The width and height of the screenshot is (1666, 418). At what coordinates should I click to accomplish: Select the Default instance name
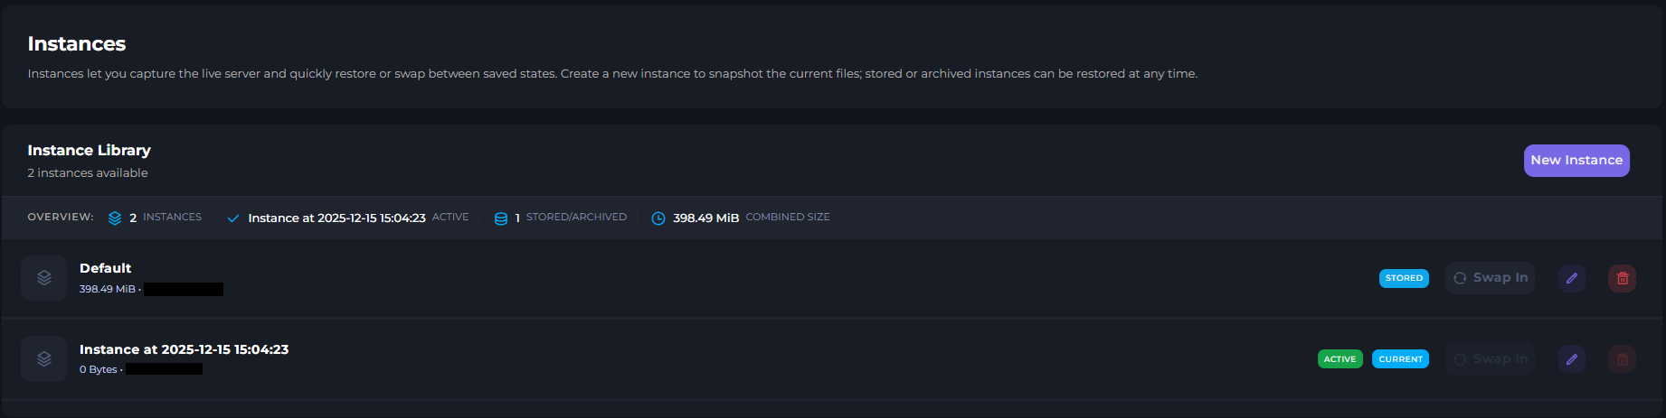tap(105, 268)
